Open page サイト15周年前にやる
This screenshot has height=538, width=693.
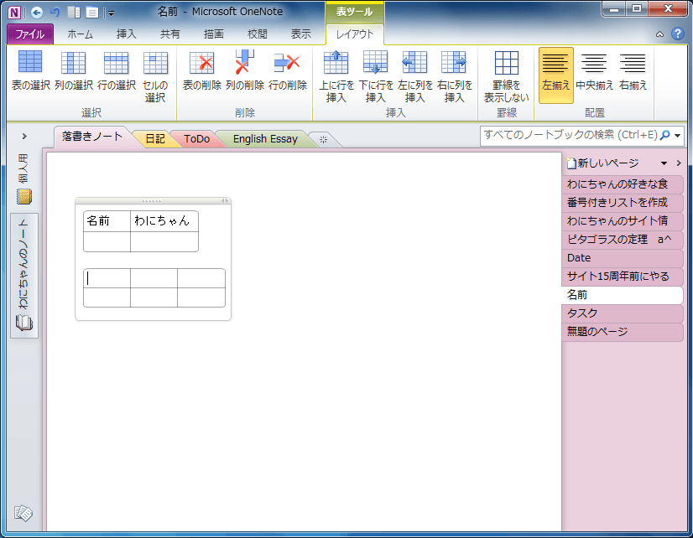pyautogui.click(x=623, y=277)
